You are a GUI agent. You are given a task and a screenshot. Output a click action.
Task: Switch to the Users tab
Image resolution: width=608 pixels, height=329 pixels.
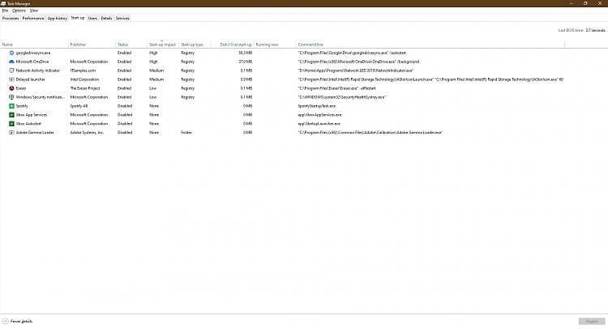pos(92,18)
